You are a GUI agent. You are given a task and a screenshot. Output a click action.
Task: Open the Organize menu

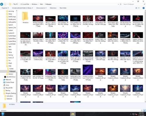[5, 8]
